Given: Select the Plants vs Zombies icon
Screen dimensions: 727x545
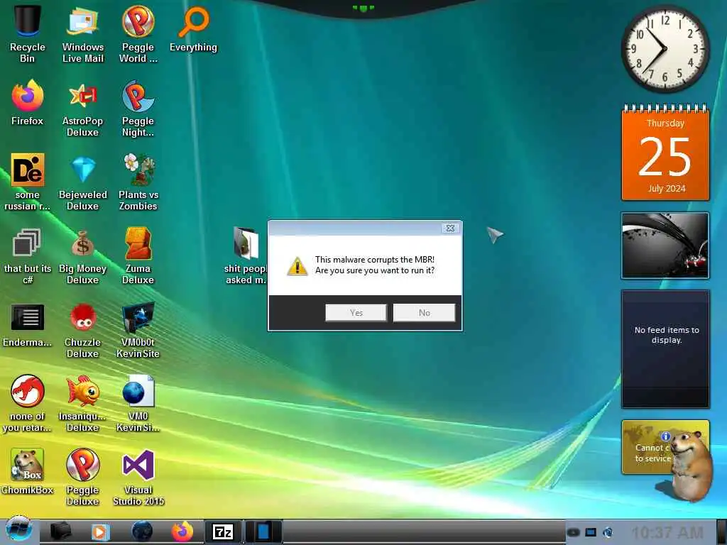Looking at the screenshot, I should 138,182.
